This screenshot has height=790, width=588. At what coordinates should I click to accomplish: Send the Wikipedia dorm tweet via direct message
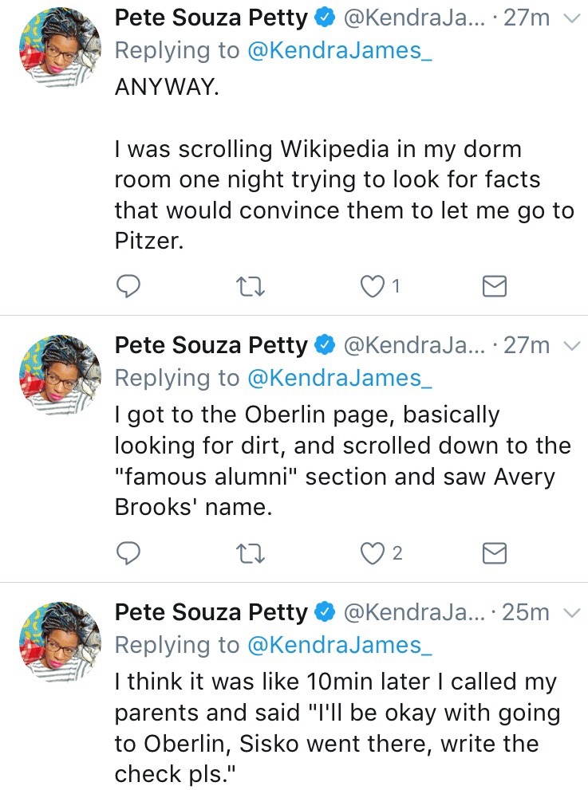tap(495, 286)
